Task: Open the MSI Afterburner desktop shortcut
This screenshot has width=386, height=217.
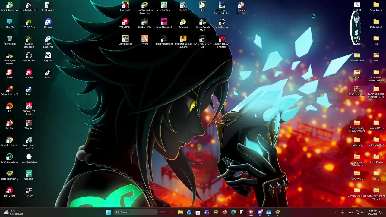Action: pyautogui.click(x=10, y=7)
